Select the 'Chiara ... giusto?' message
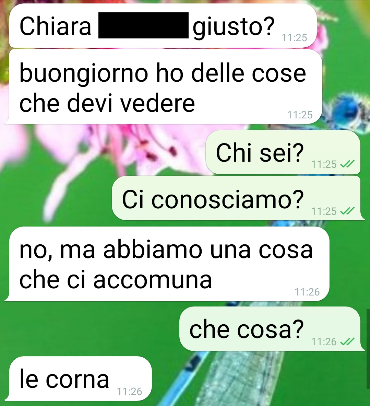 163,26
